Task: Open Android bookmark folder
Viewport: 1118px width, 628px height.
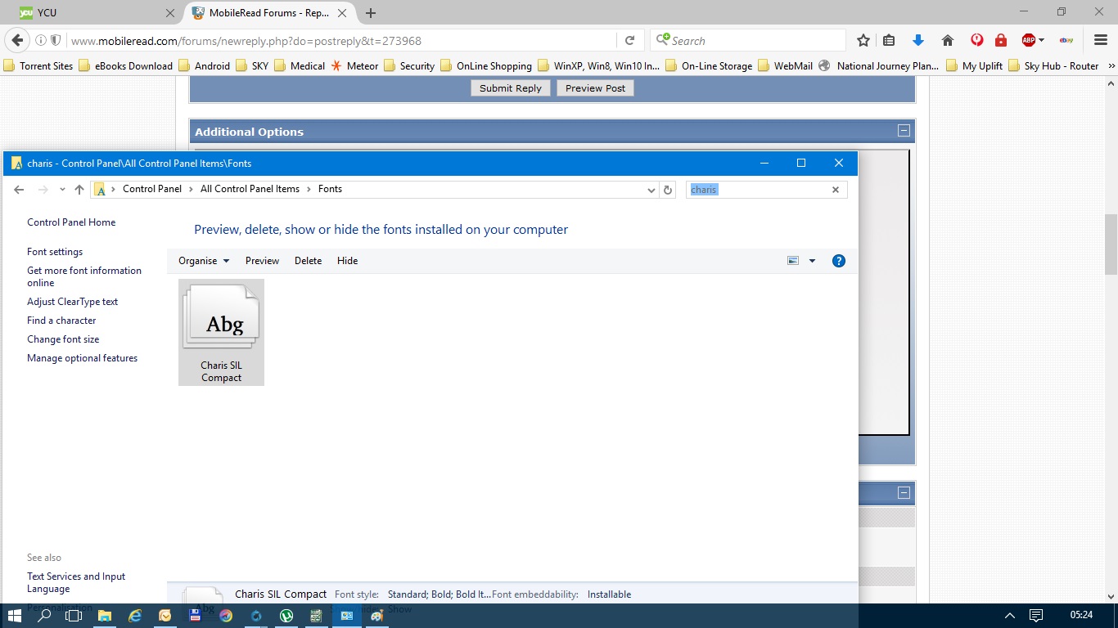Action: click(x=204, y=65)
